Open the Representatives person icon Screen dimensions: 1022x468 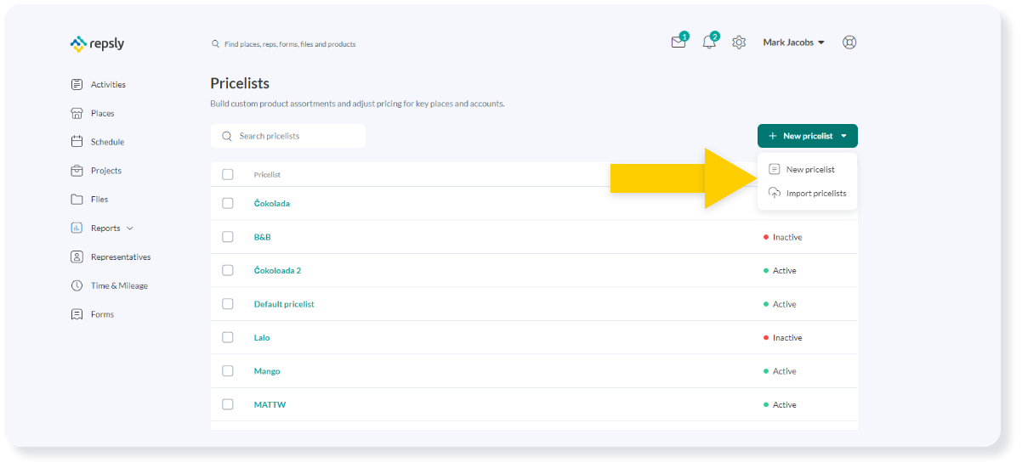pyautogui.click(x=77, y=257)
